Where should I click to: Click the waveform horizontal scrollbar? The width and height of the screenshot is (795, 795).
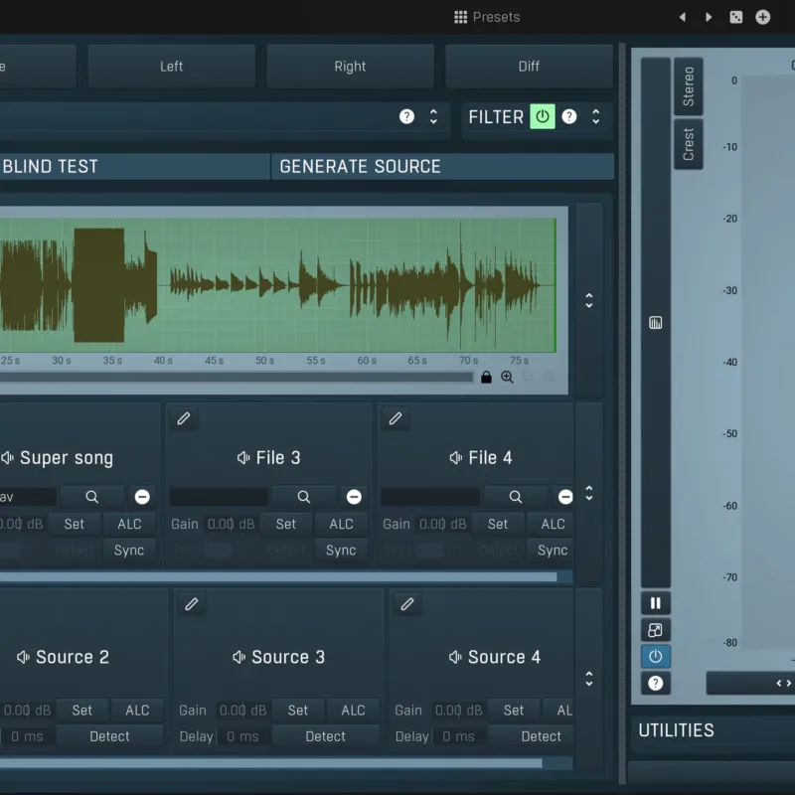tap(237, 378)
